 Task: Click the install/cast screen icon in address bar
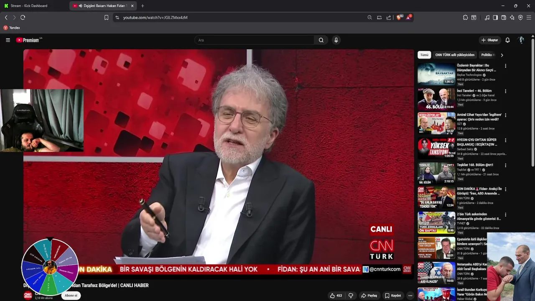point(379,18)
